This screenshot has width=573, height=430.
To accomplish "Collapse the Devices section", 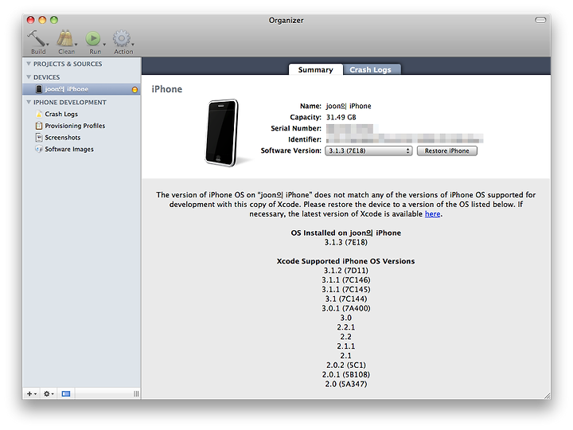I will [x=29, y=77].
